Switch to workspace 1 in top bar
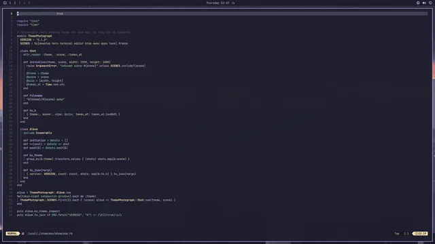435x244 pixels. 10,3
